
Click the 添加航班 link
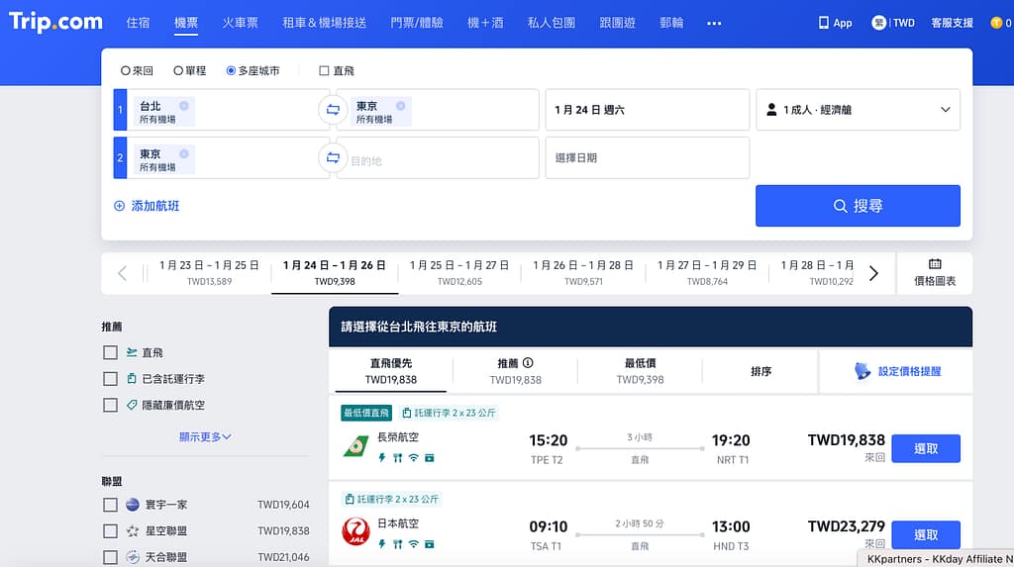[147, 206]
